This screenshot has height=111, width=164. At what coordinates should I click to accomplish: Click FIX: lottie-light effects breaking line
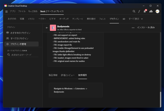click(x=72, y=55)
